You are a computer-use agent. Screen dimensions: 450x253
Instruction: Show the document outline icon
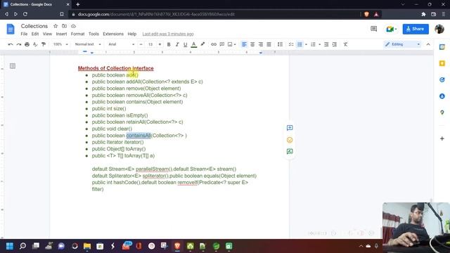(13, 66)
